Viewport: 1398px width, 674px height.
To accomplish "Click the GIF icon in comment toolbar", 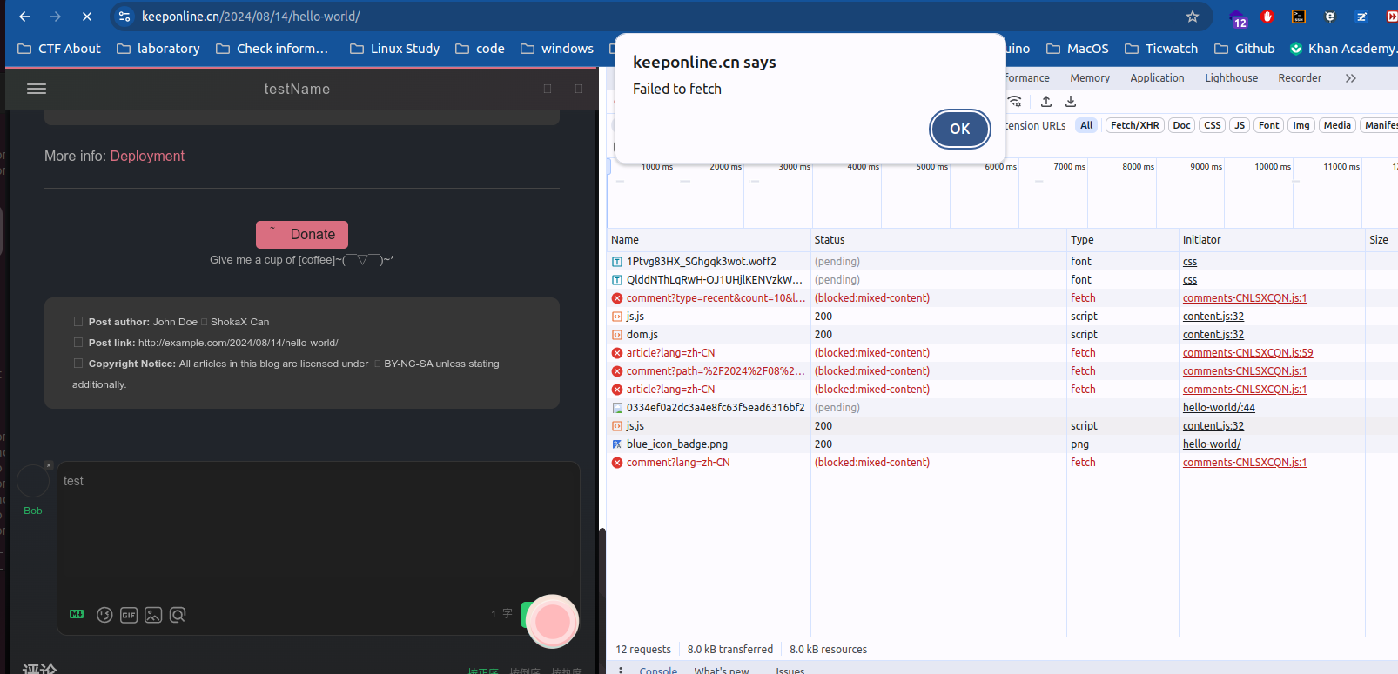I will 129,615.
